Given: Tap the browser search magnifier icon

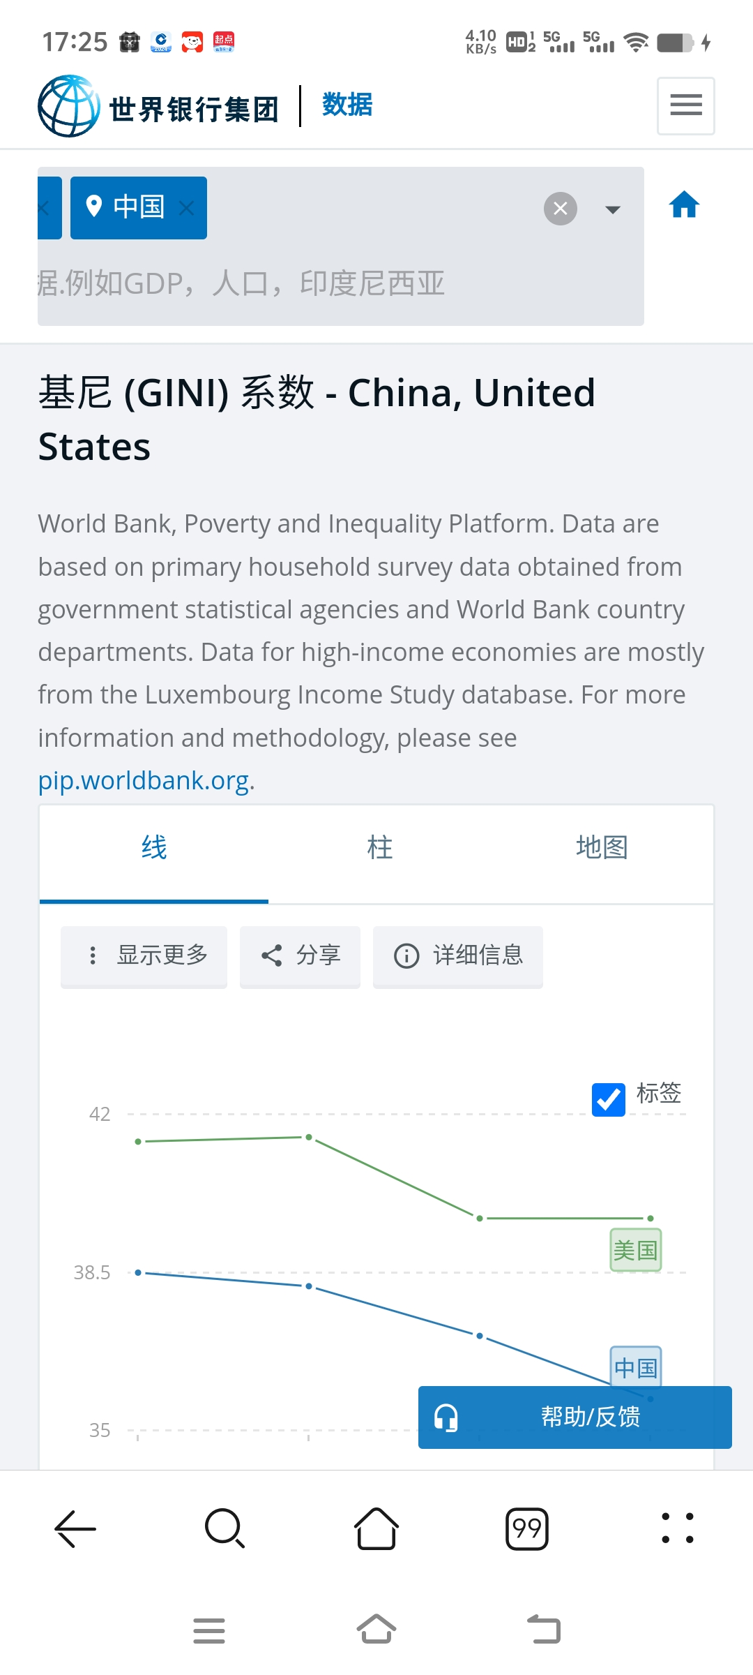Looking at the screenshot, I should point(225,1528).
